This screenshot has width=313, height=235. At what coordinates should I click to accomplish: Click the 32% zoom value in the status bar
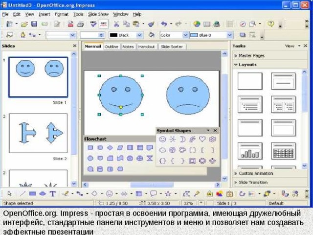188,204
